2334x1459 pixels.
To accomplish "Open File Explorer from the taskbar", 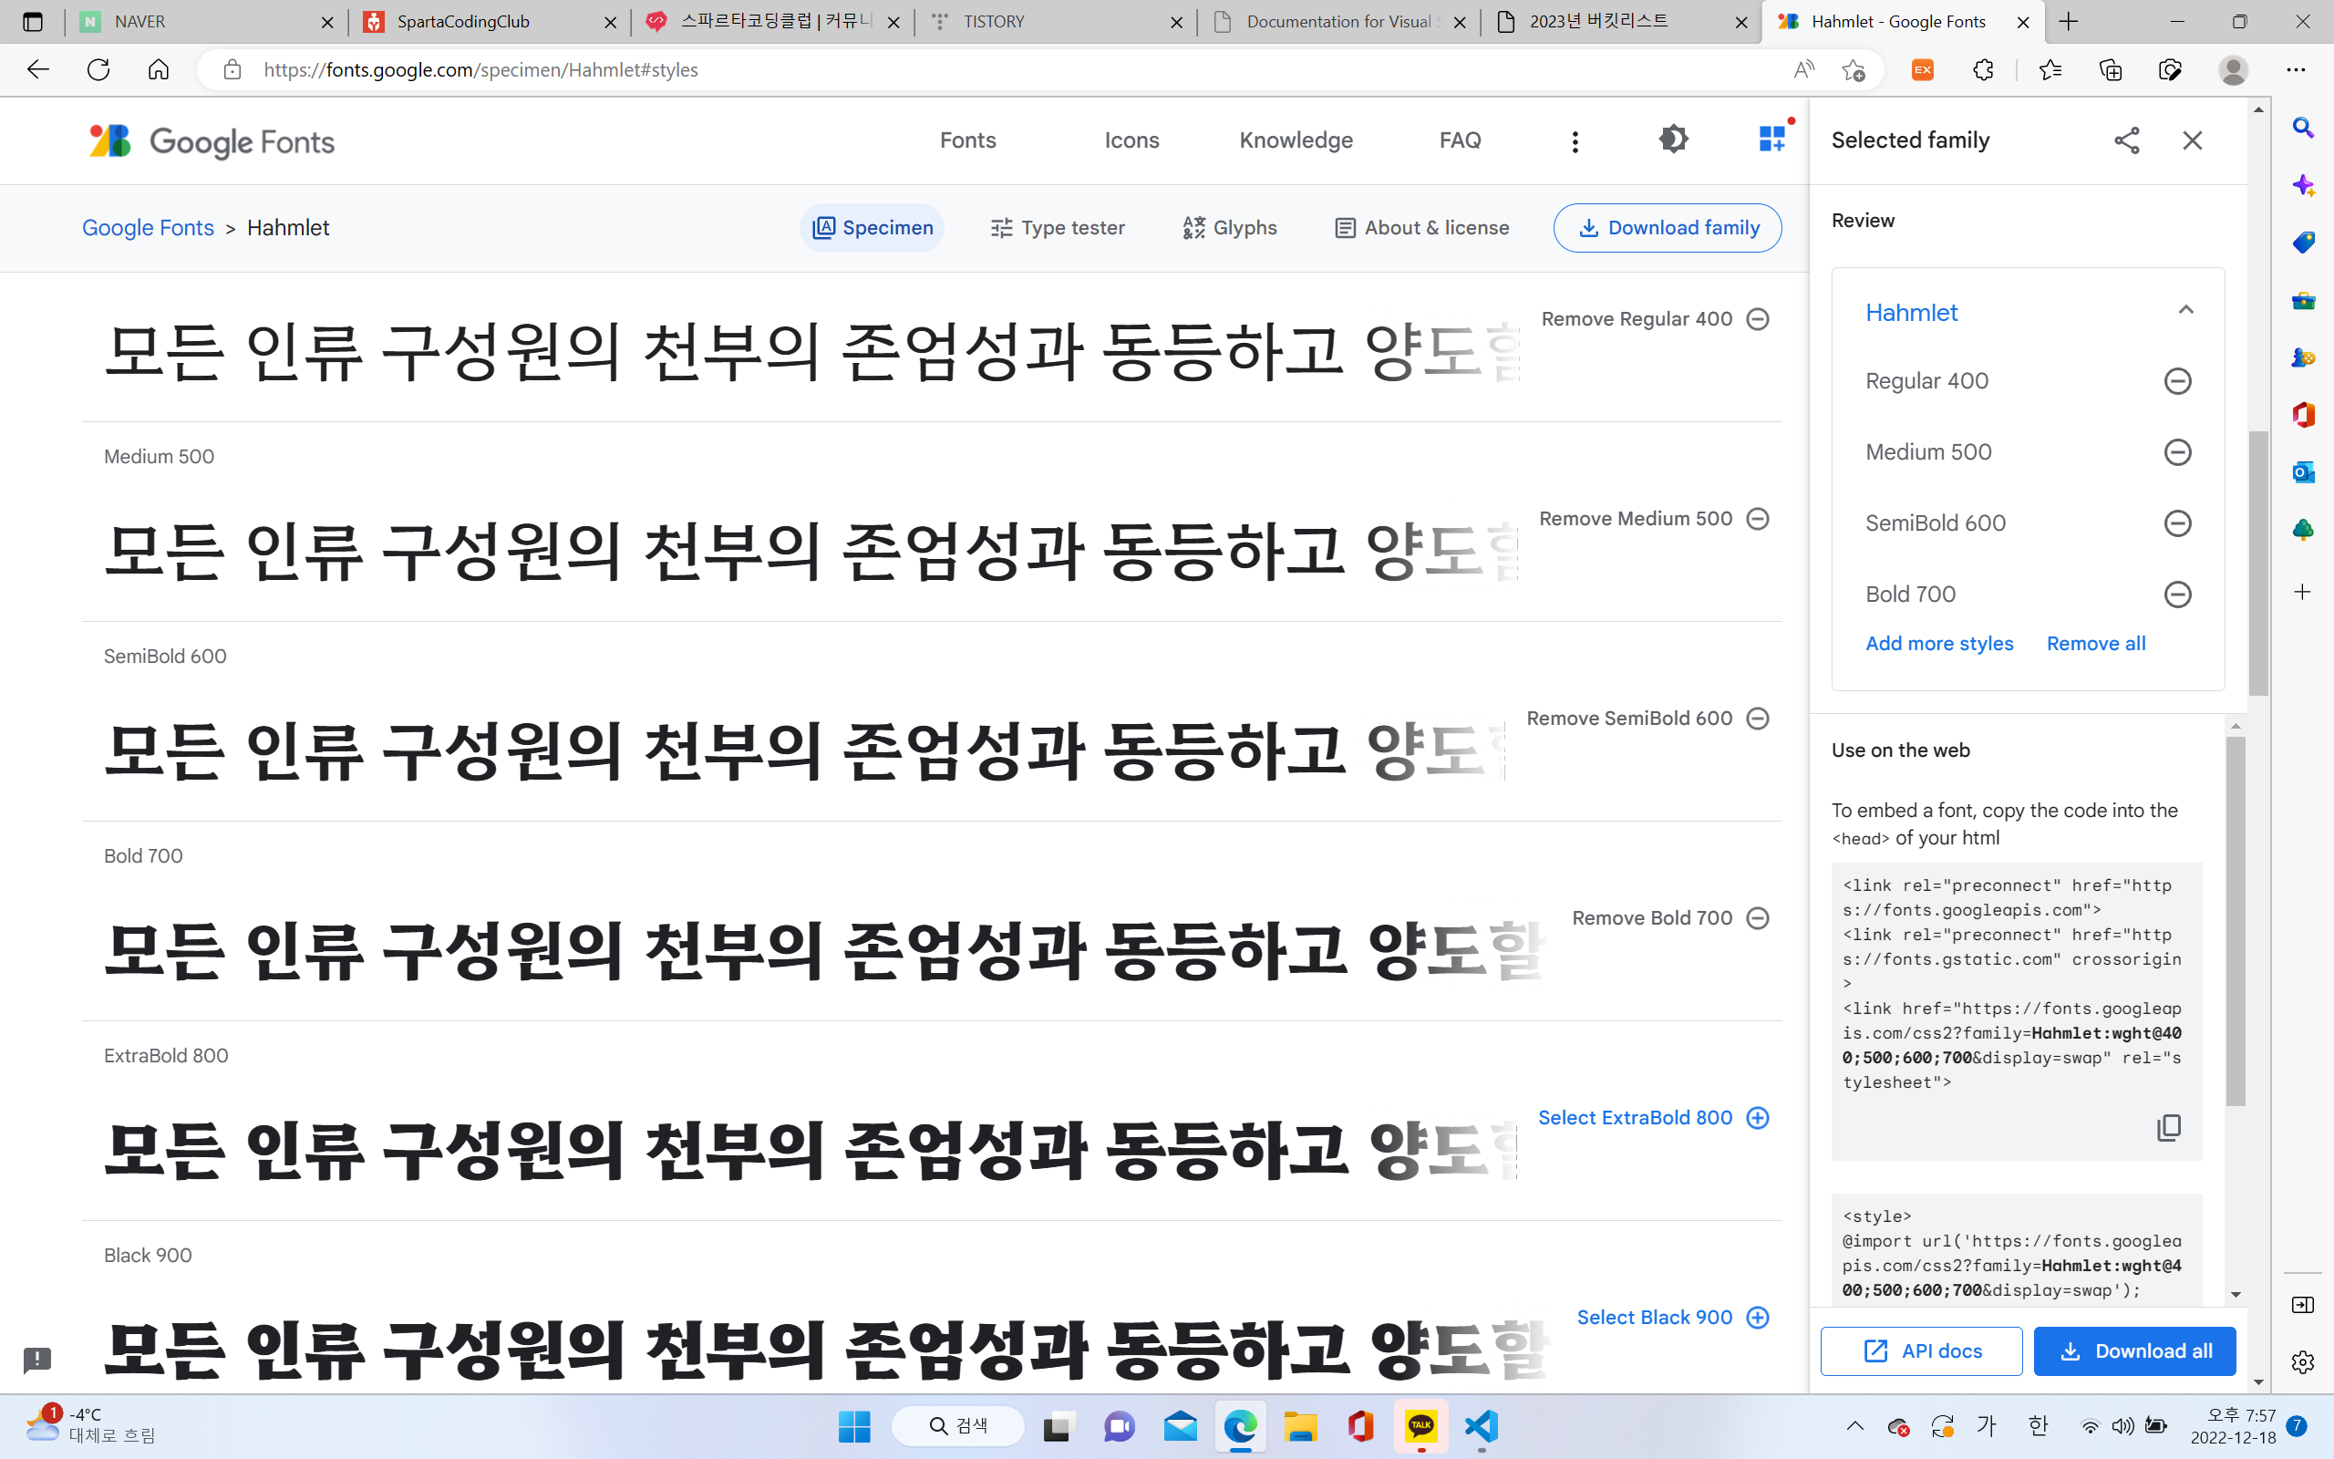I will point(1300,1426).
